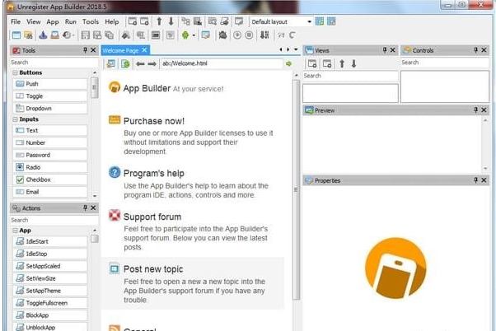Select the IdleStart action

(x=50, y=241)
